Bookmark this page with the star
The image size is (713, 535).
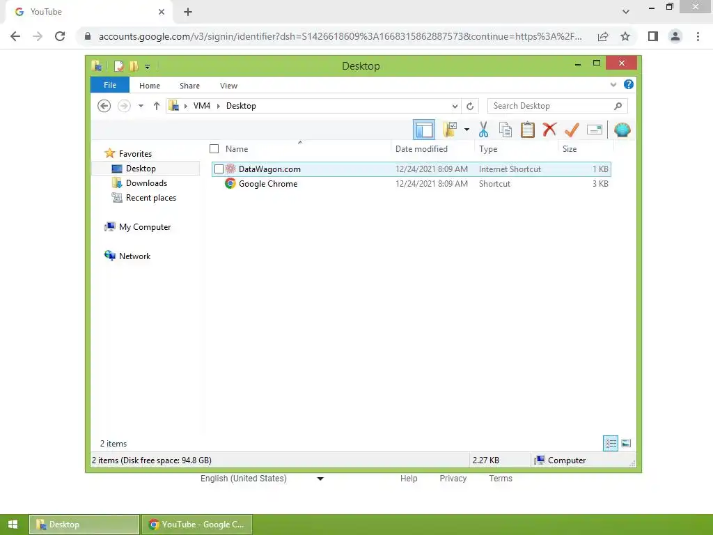(x=625, y=36)
